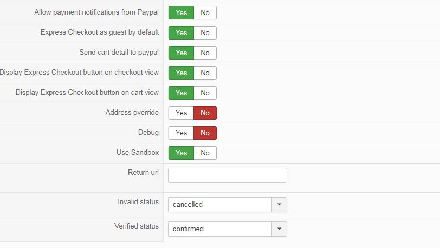The width and height of the screenshot is (440, 248).
Task: Choose Yes for Express Checkout as guest
Action: (x=181, y=32)
